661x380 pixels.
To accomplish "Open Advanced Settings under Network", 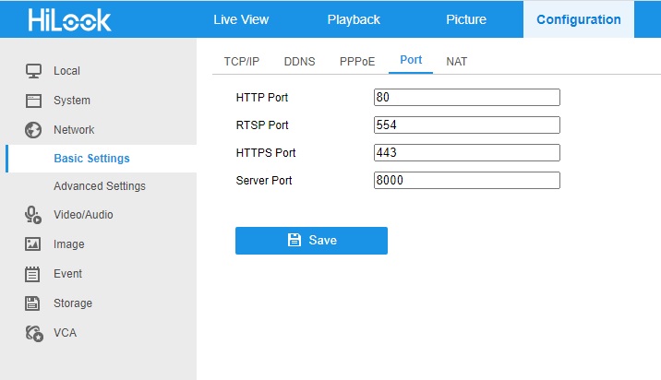I will point(100,186).
